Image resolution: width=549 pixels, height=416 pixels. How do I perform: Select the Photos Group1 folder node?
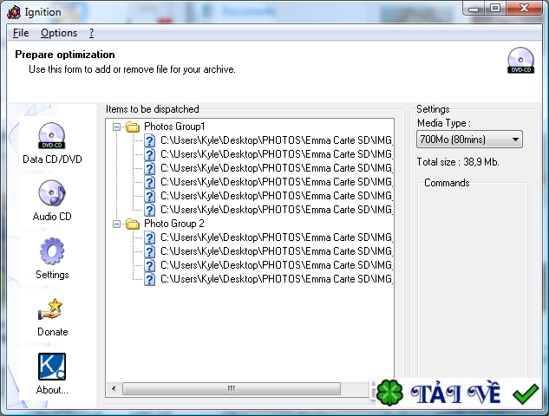[x=174, y=127]
